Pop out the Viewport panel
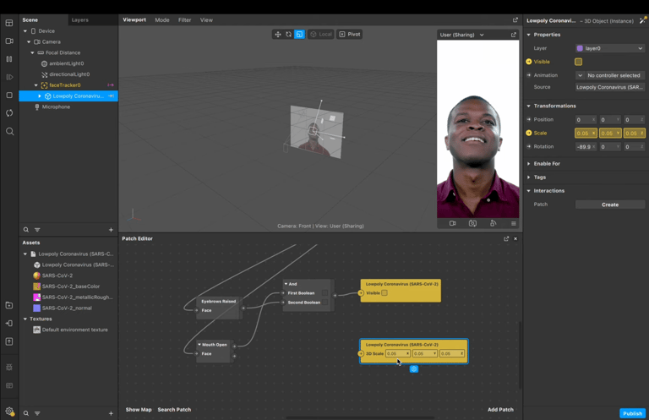Screen dimensions: 649x420 515,20
